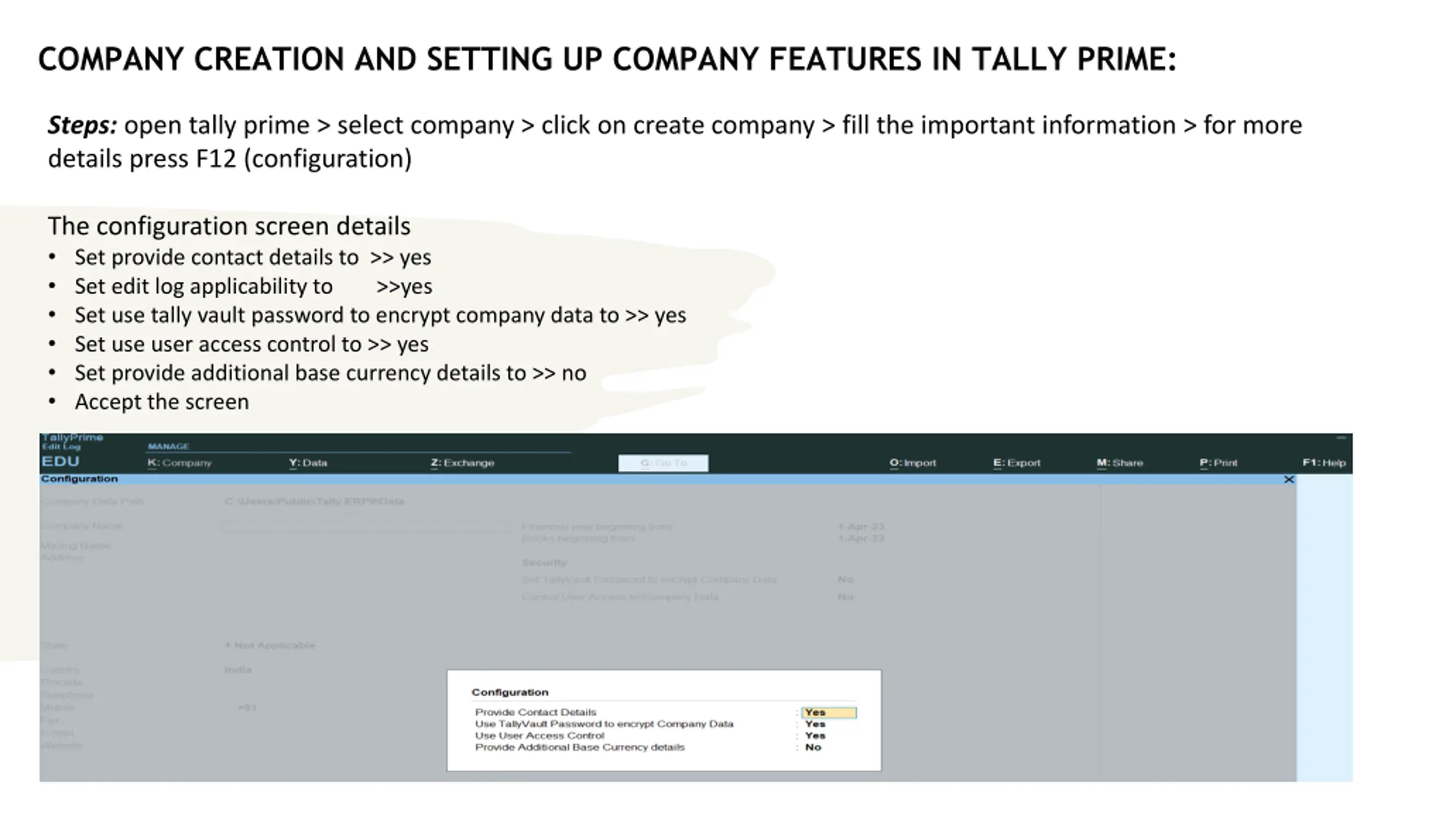Click the Financial year beginning date value
Screen dimensions: 1446x813
point(861,527)
